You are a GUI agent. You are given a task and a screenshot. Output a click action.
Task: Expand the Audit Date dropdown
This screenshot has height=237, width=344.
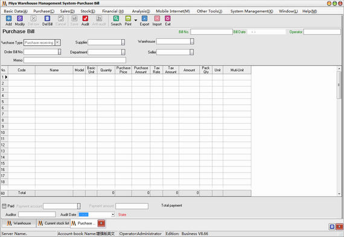113,215
